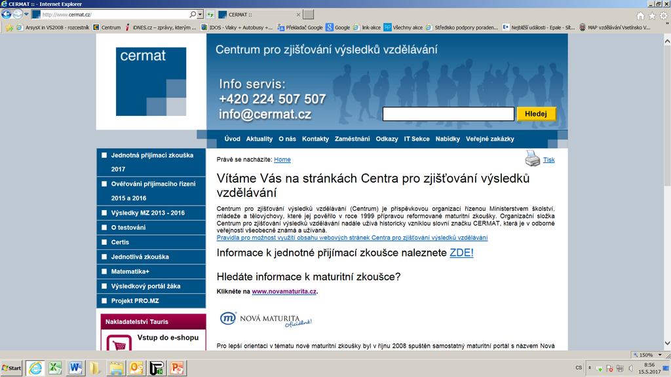Open Všechny akce bookmark
This screenshot has width=671, height=377.
click(x=403, y=27)
